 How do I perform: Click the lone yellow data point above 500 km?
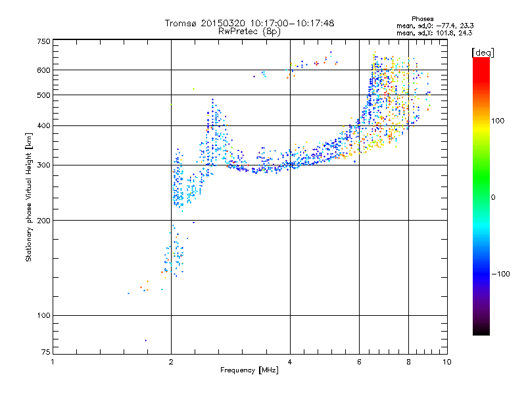(x=193, y=89)
